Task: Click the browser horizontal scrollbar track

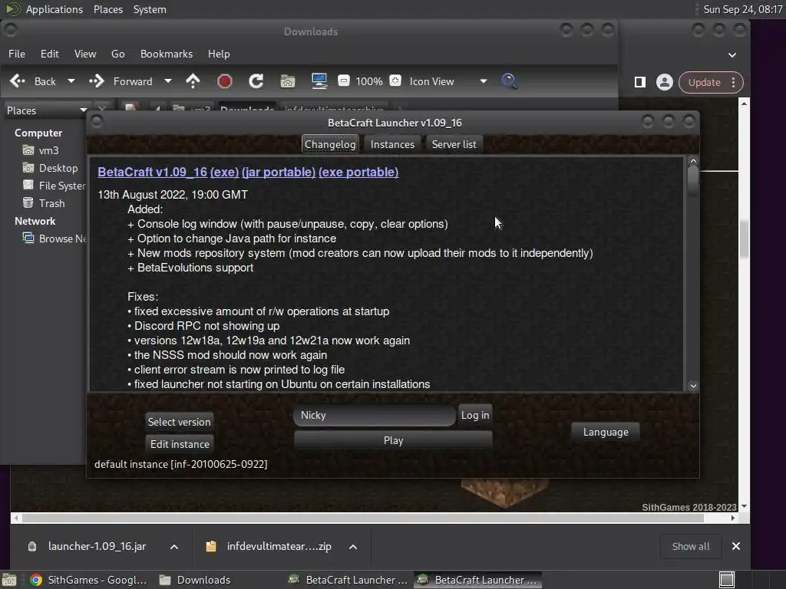Action: coord(374,518)
